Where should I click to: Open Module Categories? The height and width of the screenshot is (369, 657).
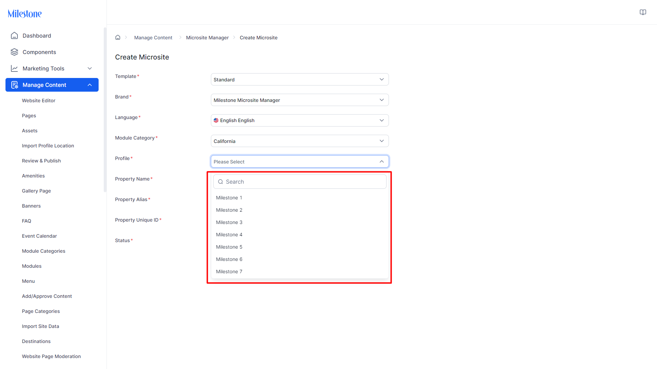coord(43,251)
